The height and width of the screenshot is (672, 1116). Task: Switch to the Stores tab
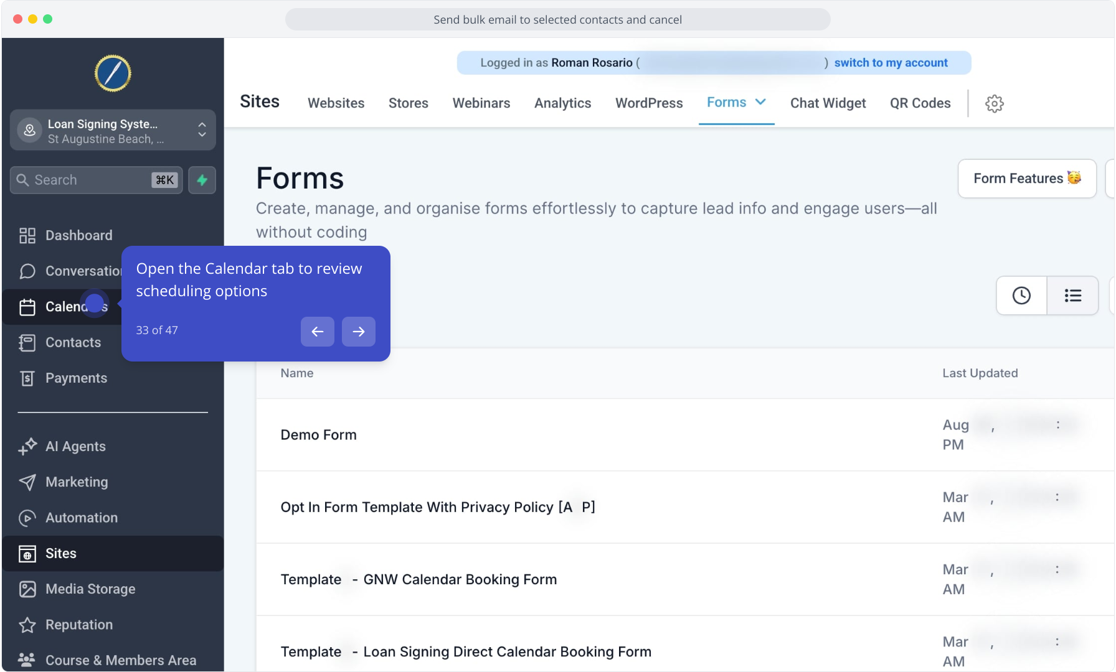[x=409, y=103]
